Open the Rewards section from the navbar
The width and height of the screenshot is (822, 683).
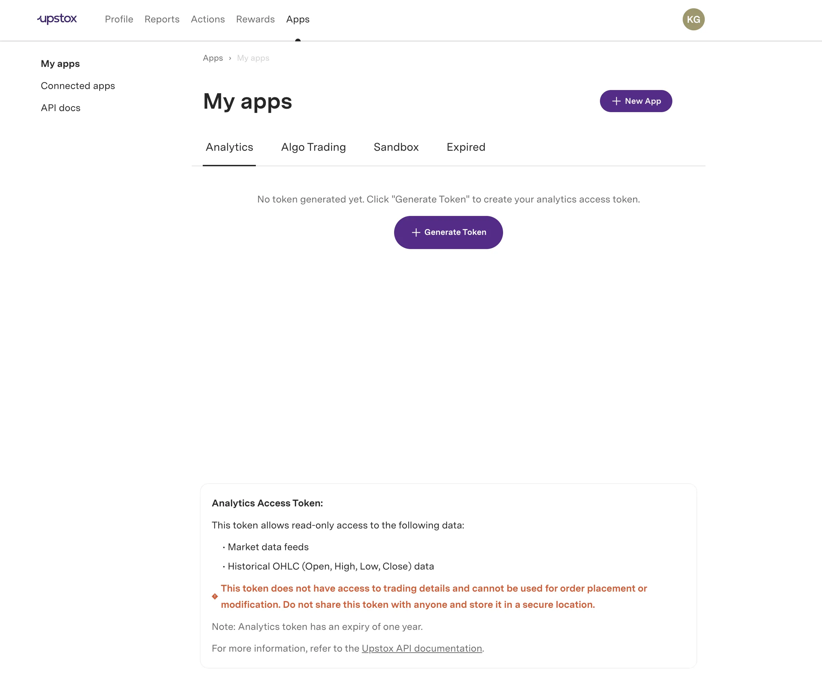(x=255, y=19)
